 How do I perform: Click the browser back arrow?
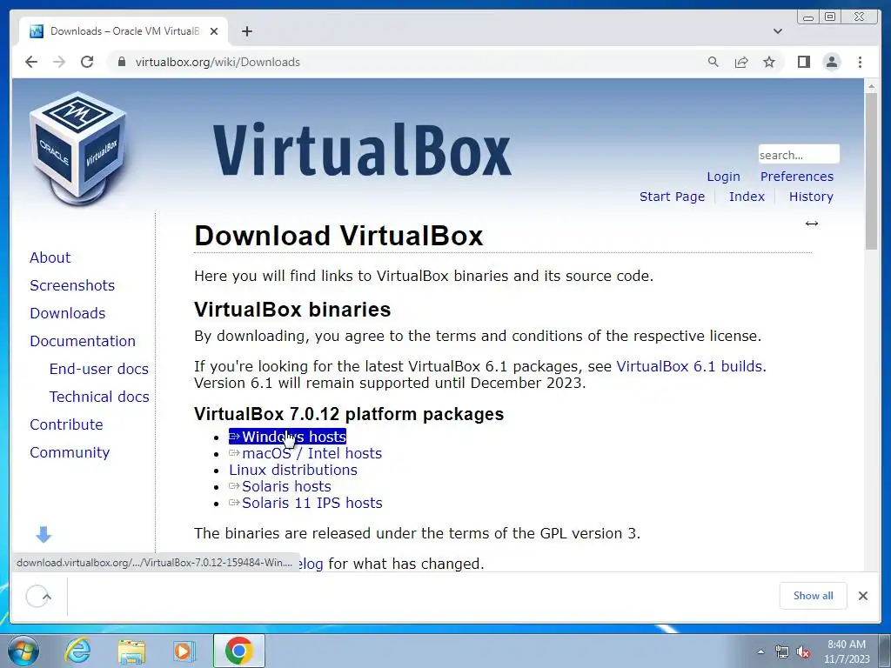click(31, 62)
